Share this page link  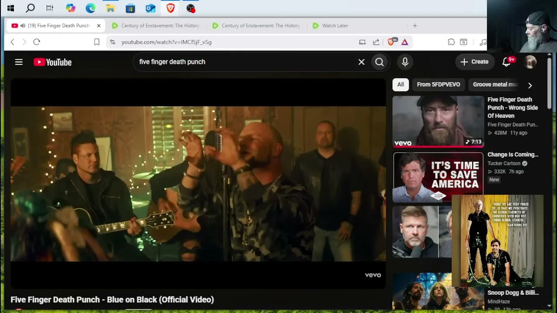[376, 42]
